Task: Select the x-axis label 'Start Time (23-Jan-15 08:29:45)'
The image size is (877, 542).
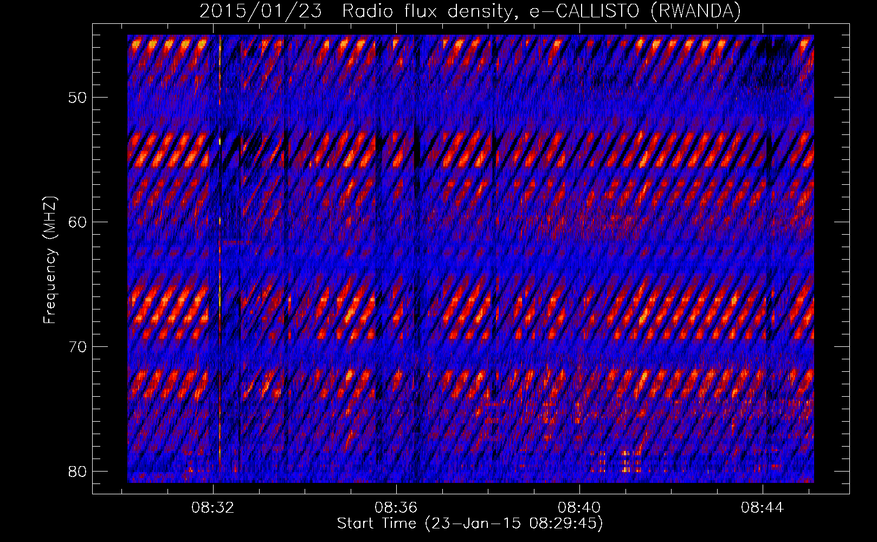Action: click(x=470, y=524)
